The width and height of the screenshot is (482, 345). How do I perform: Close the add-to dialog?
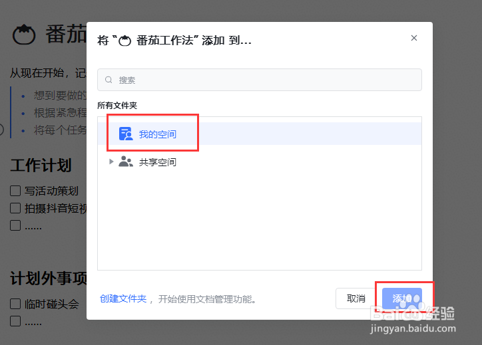tap(414, 38)
